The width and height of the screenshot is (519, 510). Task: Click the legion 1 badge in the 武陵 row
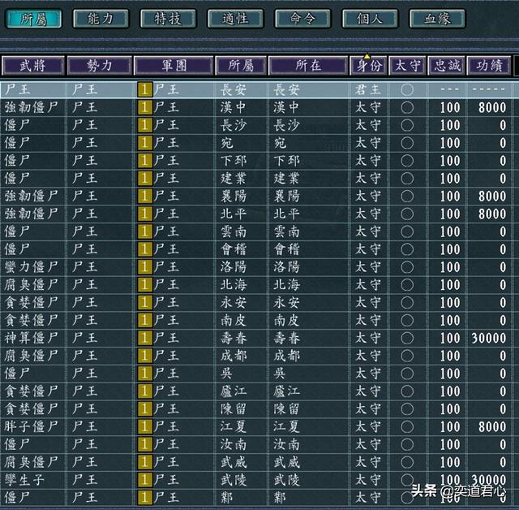tap(144, 479)
